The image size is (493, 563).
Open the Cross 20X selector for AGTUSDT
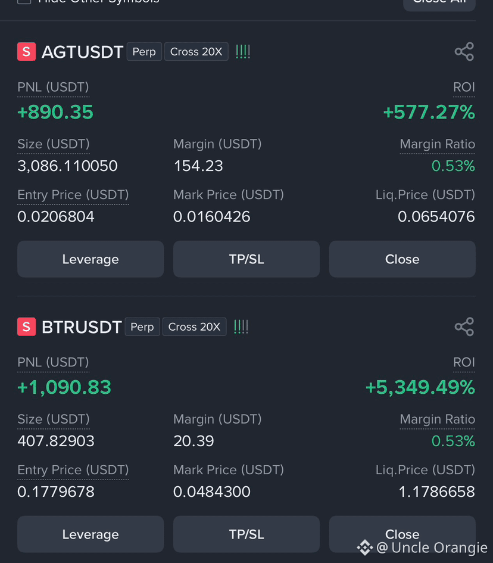(x=196, y=52)
